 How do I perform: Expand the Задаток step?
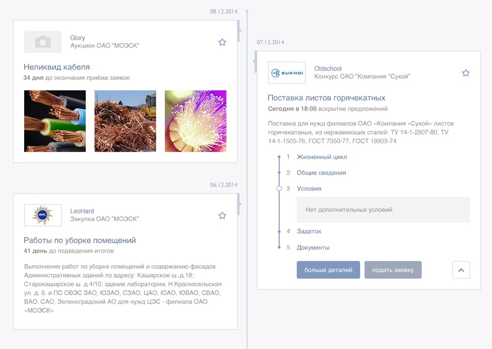(309, 231)
